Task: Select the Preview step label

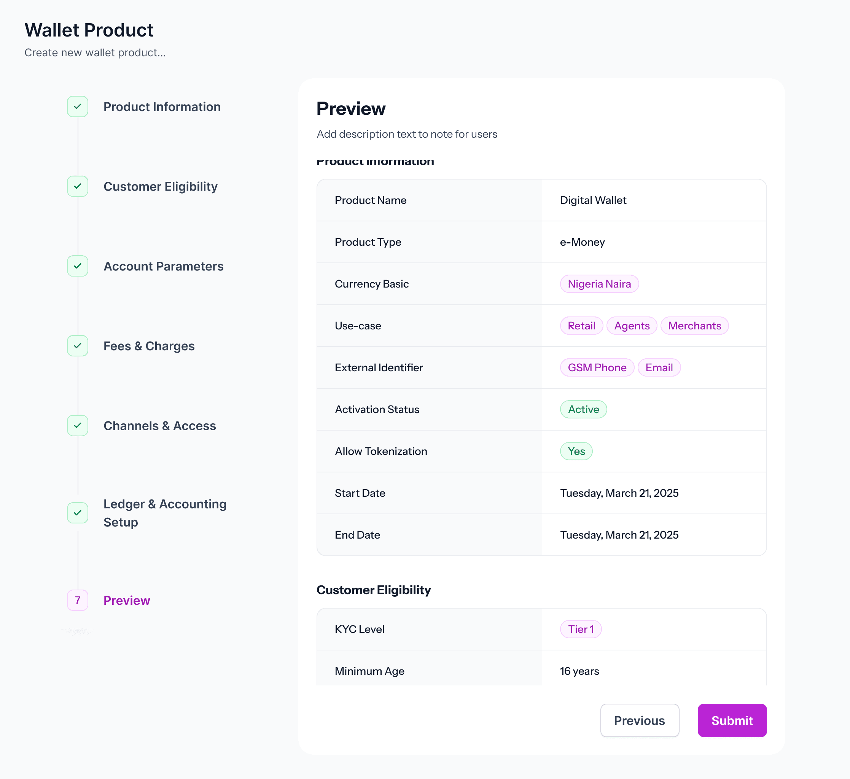Action: 127,600
